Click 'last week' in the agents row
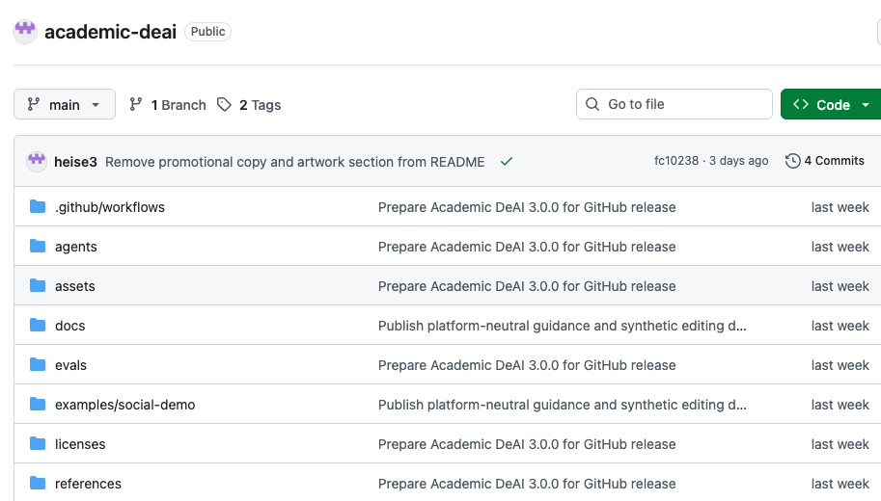The height and width of the screenshot is (501, 881). (x=840, y=247)
